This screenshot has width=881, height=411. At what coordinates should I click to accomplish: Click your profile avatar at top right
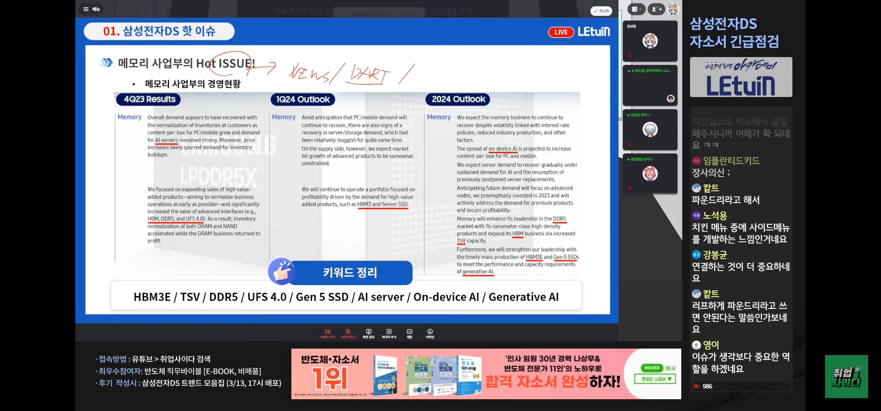point(673,9)
